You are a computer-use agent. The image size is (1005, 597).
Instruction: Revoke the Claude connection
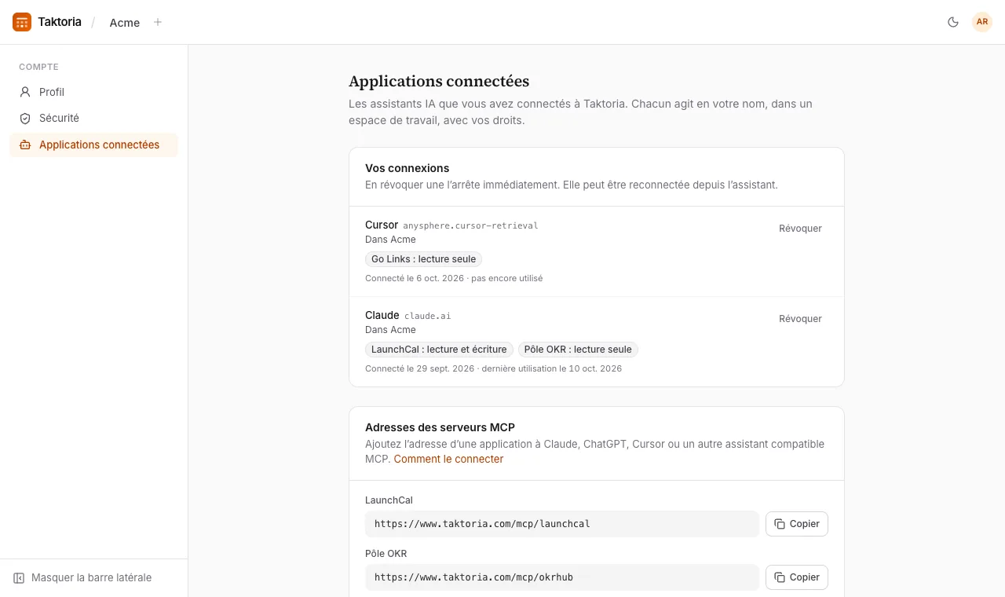pos(800,319)
